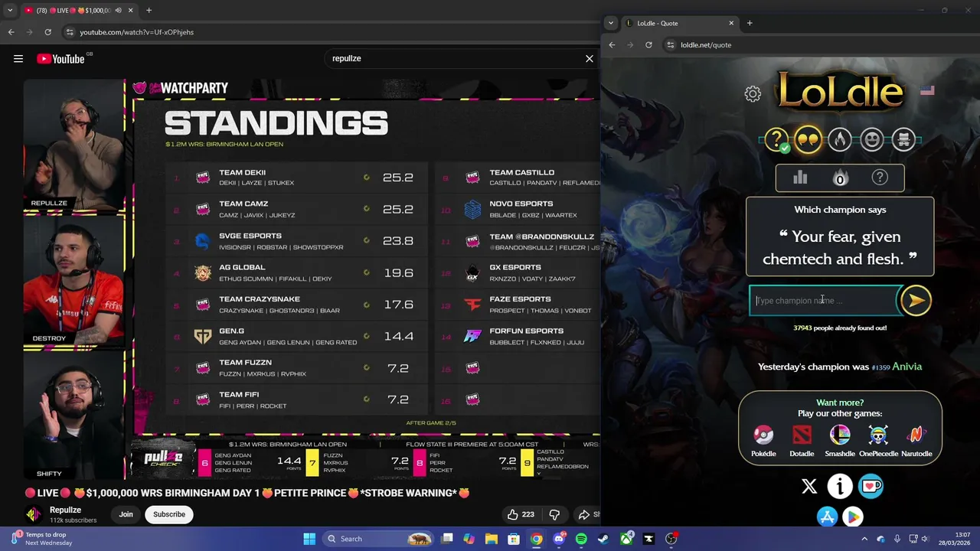Subscribe to the Repullze channel
Viewport: 980px width, 551px height.
click(169, 514)
